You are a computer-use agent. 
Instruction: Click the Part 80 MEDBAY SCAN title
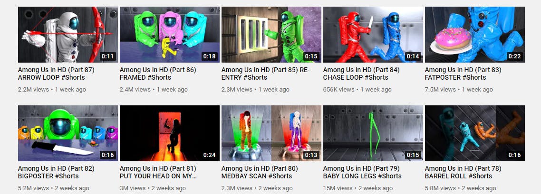pos(260,172)
